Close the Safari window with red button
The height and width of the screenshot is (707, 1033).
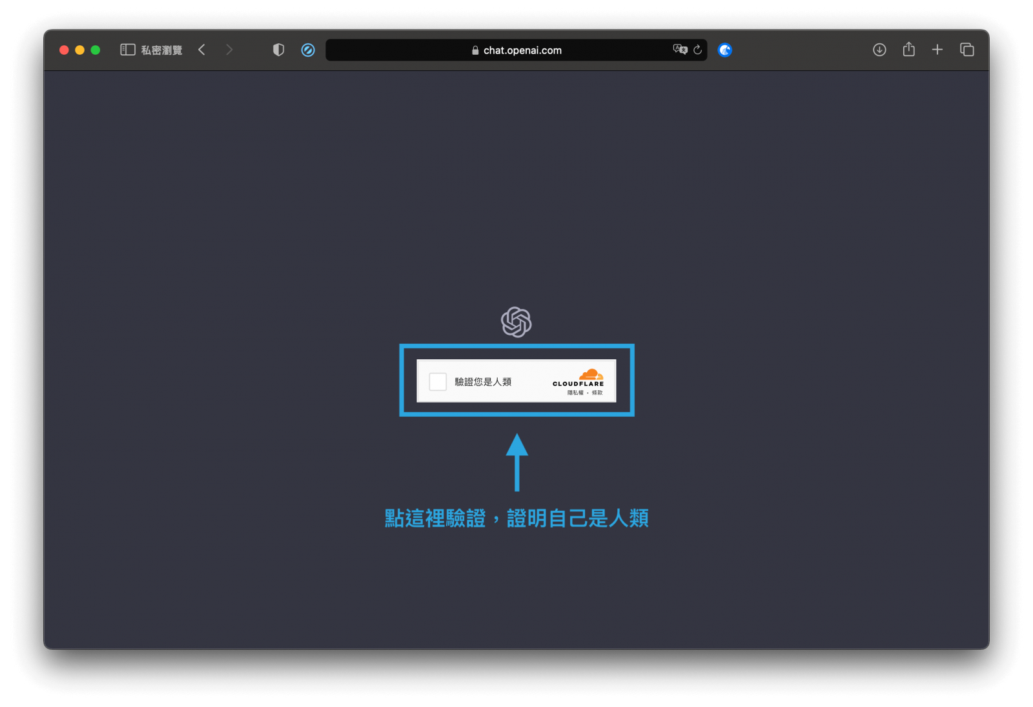pyautogui.click(x=64, y=50)
